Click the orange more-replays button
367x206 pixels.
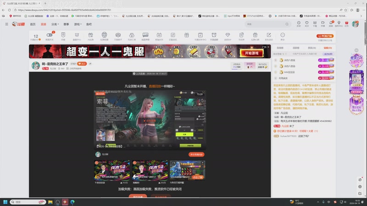[196, 154]
